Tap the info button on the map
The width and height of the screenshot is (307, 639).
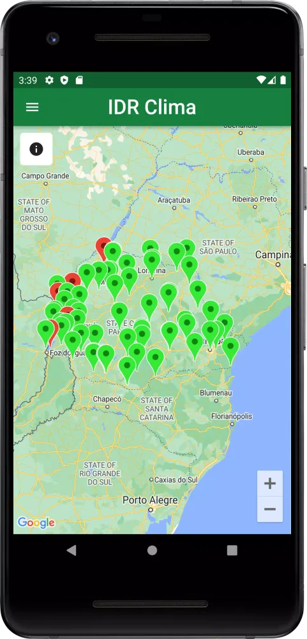(36, 149)
